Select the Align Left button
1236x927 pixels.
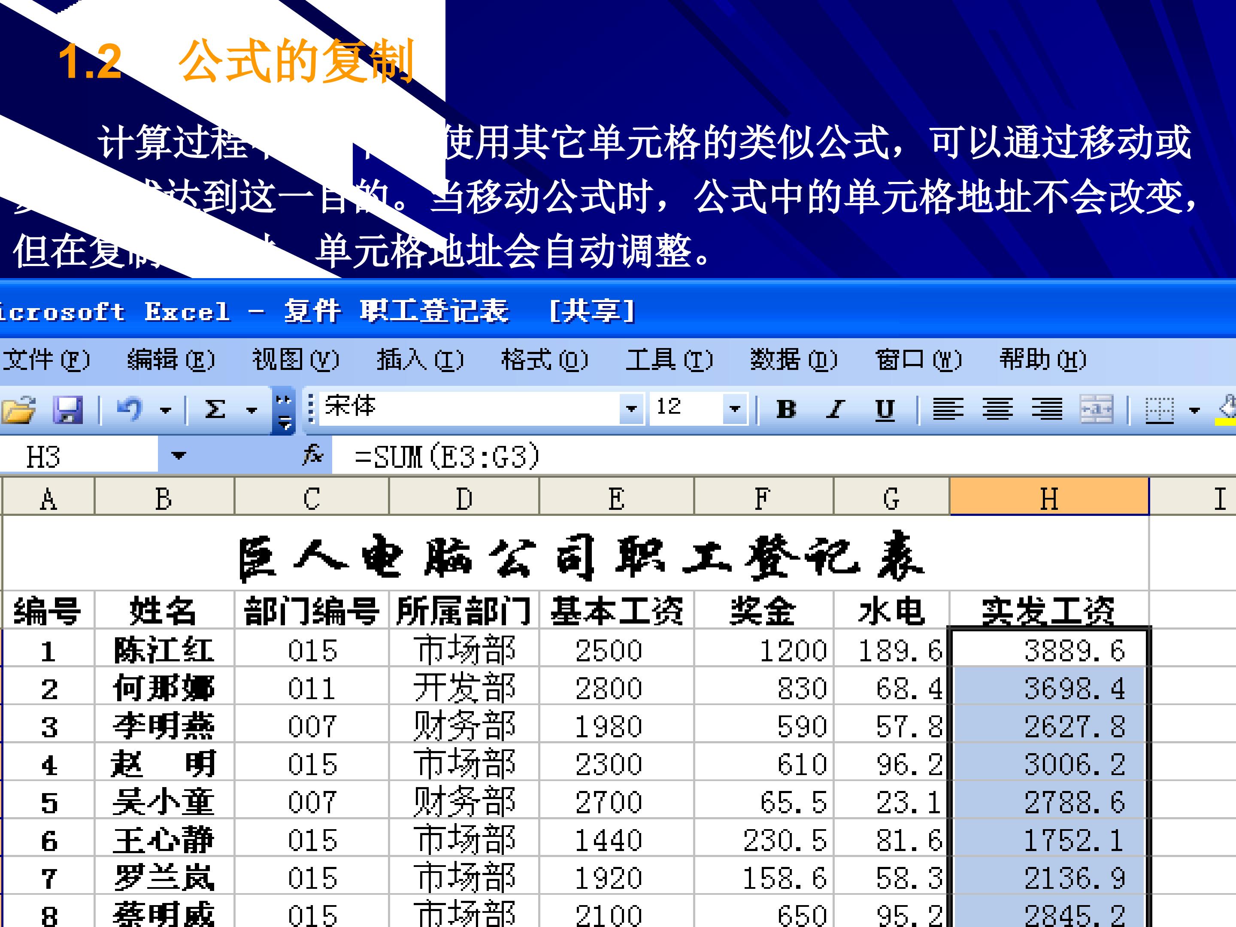coord(948,409)
